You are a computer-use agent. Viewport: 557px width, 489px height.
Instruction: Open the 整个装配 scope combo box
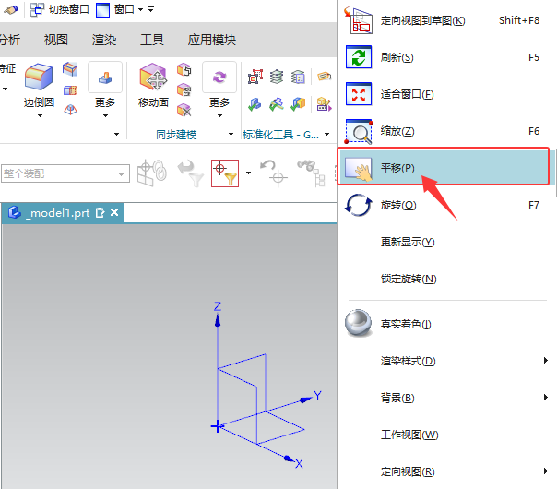(65, 173)
